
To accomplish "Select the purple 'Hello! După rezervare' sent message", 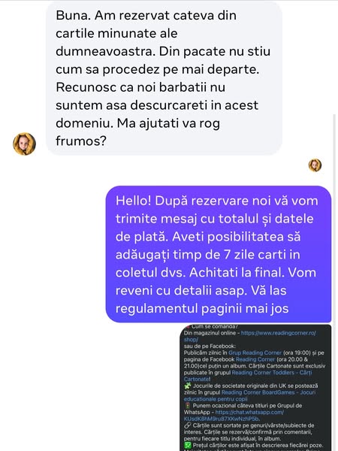I will (219, 254).
